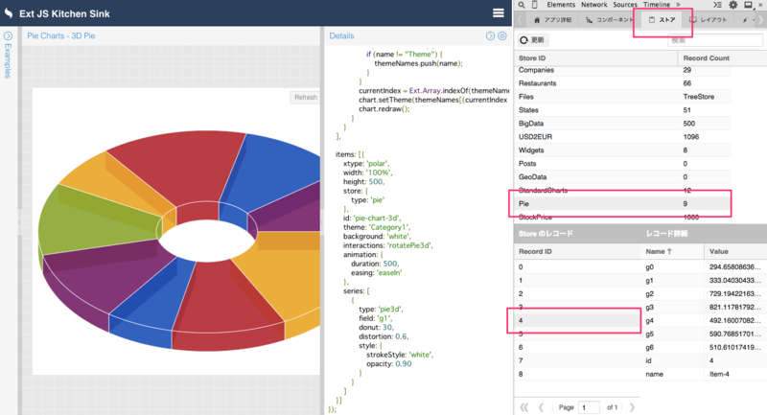This screenshot has height=415, width=767.
Task: Select the GeoData store row
Action: pos(622,177)
